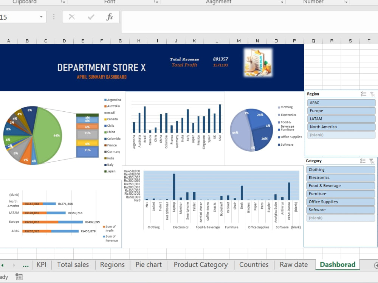Click the Laptop bar in product chart
The image size is (378, 283).
click(174, 187)
